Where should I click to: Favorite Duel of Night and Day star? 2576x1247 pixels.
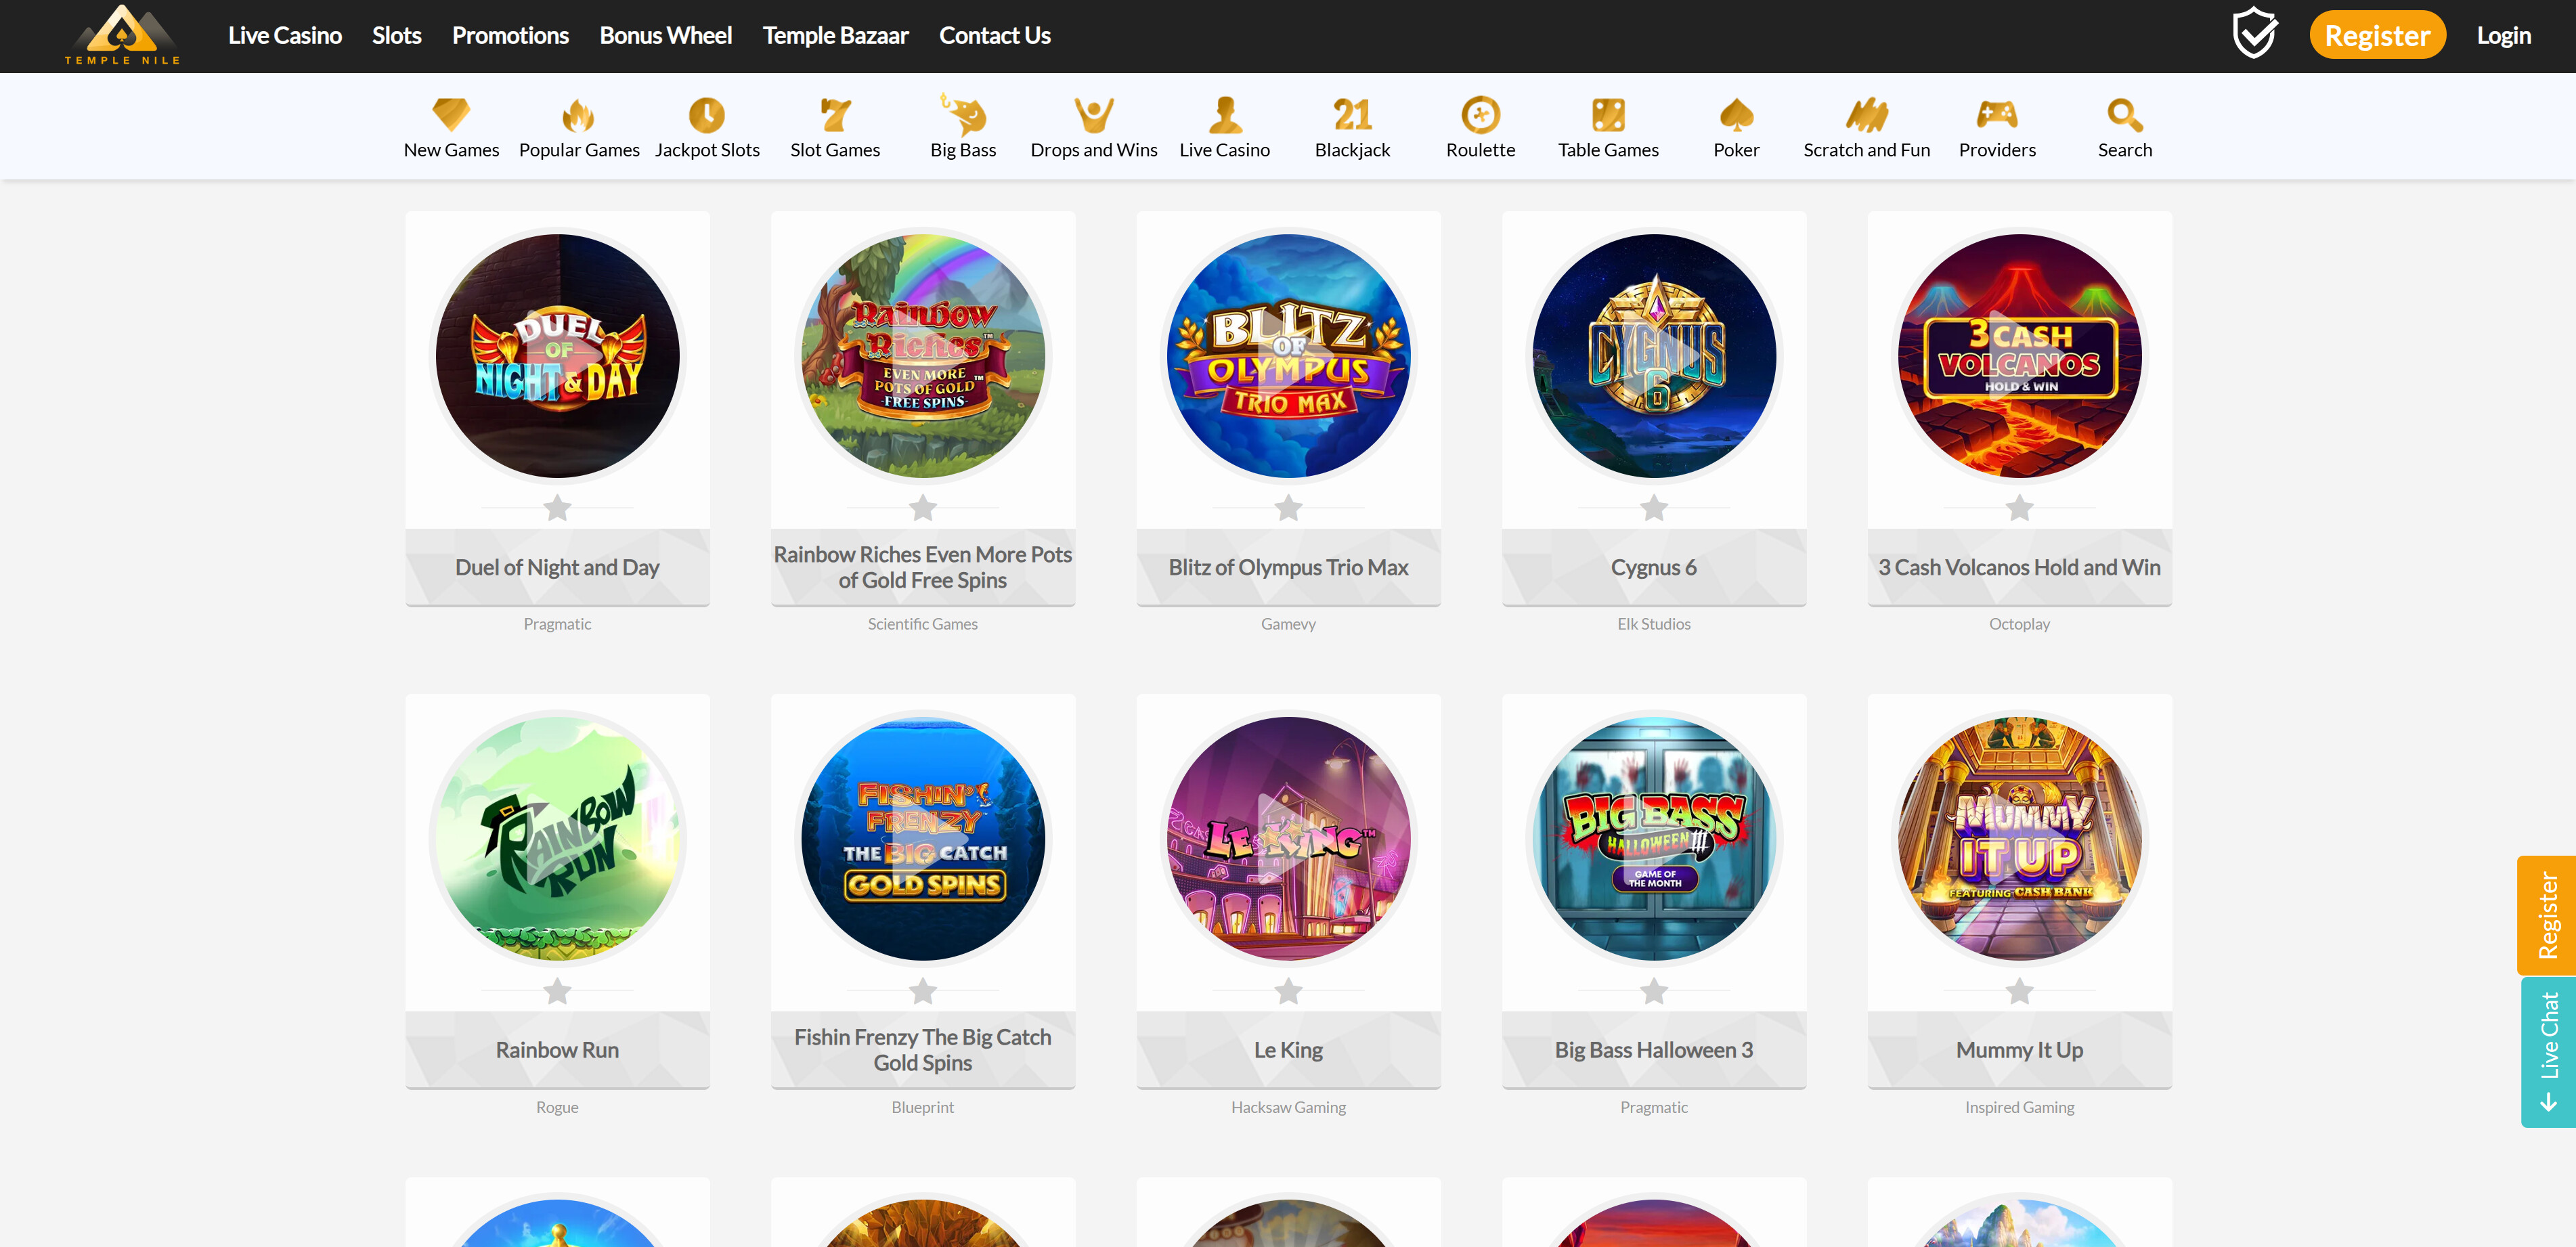click(557, 508)
